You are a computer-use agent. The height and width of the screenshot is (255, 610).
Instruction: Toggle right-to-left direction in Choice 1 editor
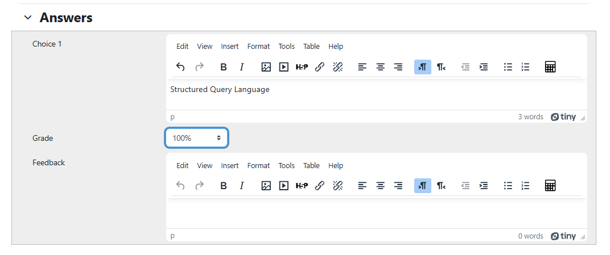pyautogui.click(x=441, y=67)
